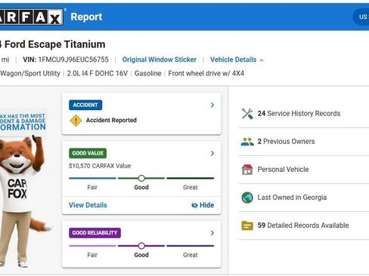Click 59 Detailed Records Available

point(303,225)
